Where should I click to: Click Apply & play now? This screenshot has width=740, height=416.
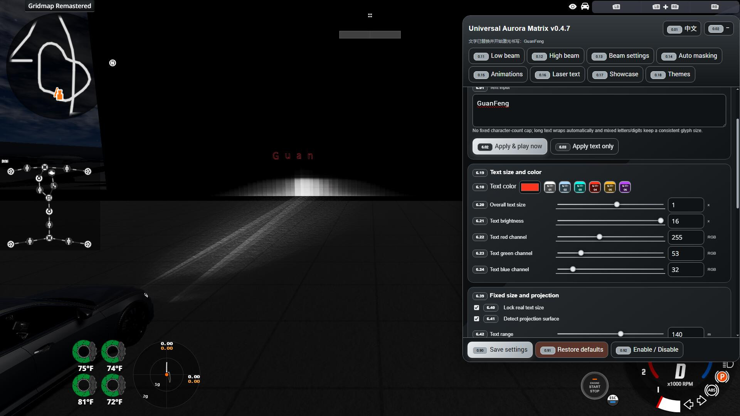click(510, 146)
